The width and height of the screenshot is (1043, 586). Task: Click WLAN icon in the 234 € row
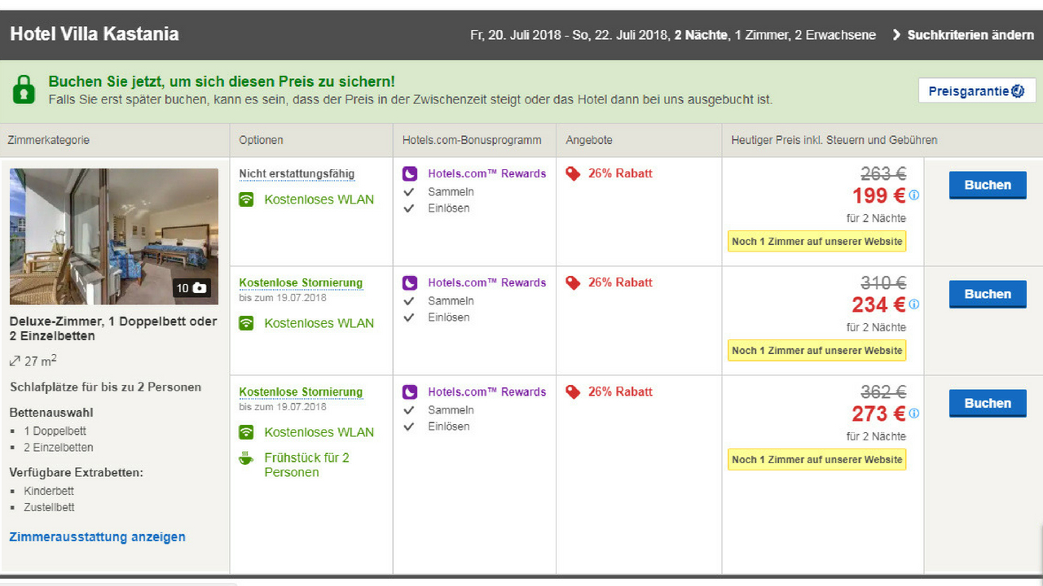246,323
